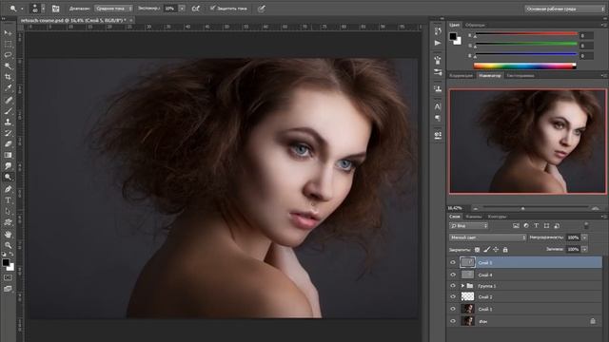Viewport: 609px width, 342px height.
Task: Select the Lasso tool
Action: 8,55
